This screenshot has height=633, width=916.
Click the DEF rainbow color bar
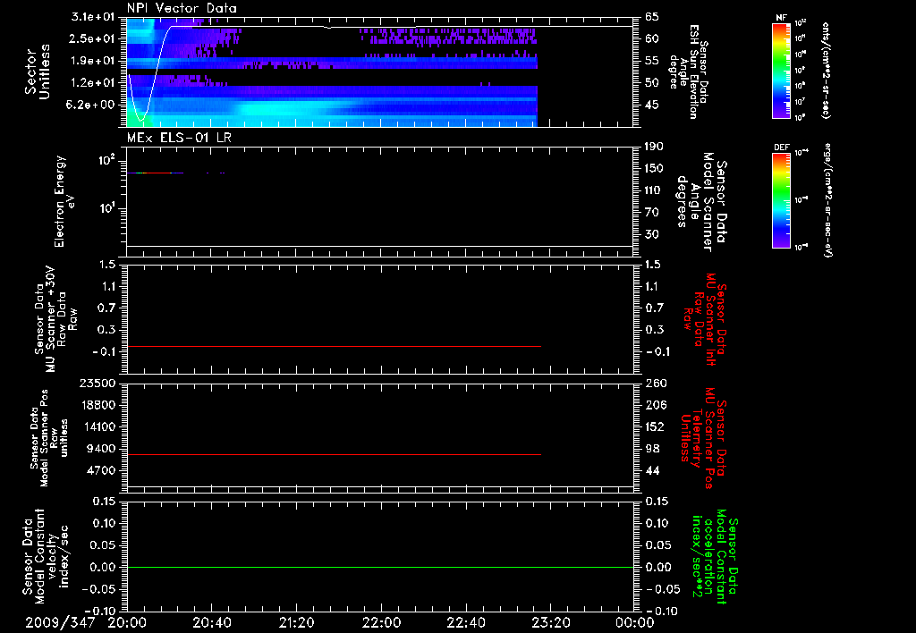782,200
